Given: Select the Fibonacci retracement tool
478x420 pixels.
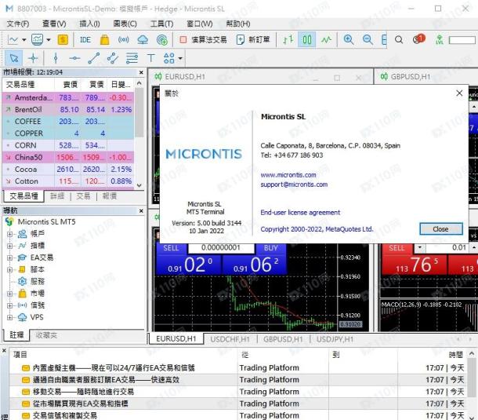Looking at the screenshot, I should tap(132, 58).
